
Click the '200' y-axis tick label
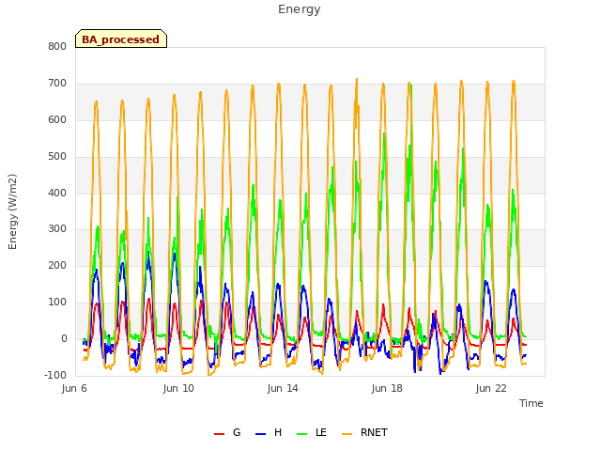pyautogui.click(x=57, y=265)
